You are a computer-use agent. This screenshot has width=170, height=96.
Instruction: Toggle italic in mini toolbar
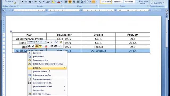tap(33, 46)
